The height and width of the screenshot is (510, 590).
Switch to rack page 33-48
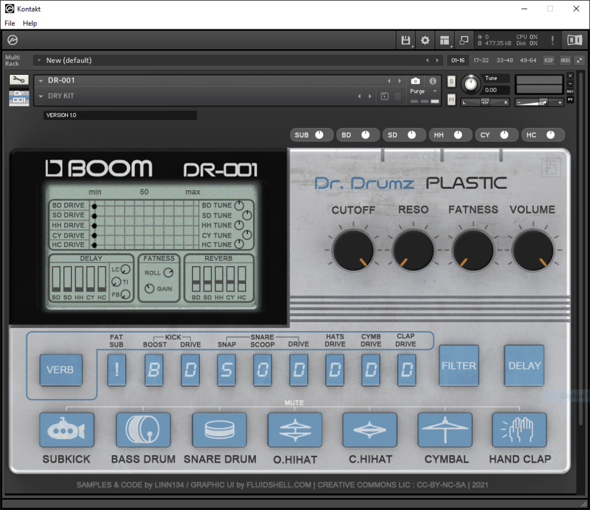pos(505,61)
